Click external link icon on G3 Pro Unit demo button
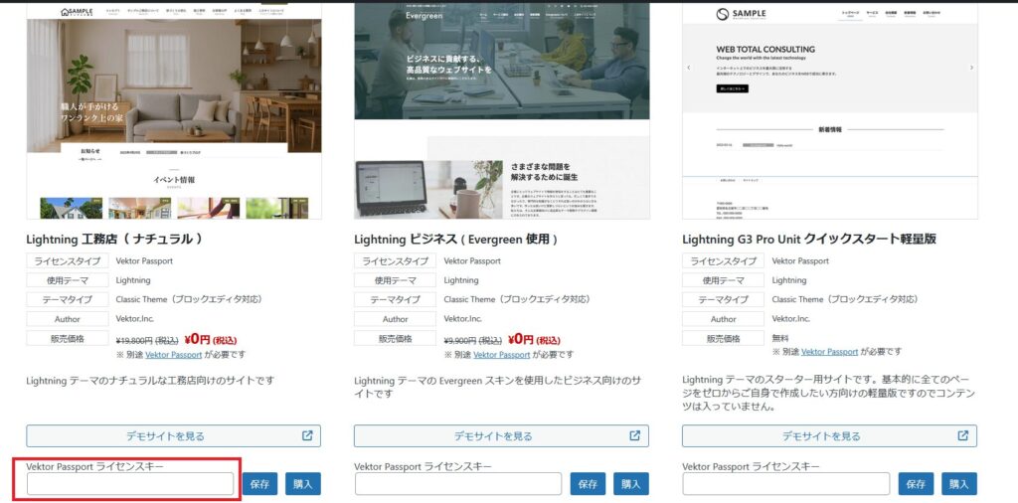The image size is (1018, 503). coord(963,435)
